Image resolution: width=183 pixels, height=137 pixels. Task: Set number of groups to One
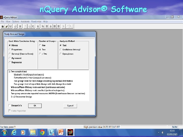click(40, 45)
